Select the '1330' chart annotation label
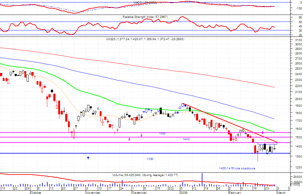Screen dimensions: 303x194 point(150,159)
